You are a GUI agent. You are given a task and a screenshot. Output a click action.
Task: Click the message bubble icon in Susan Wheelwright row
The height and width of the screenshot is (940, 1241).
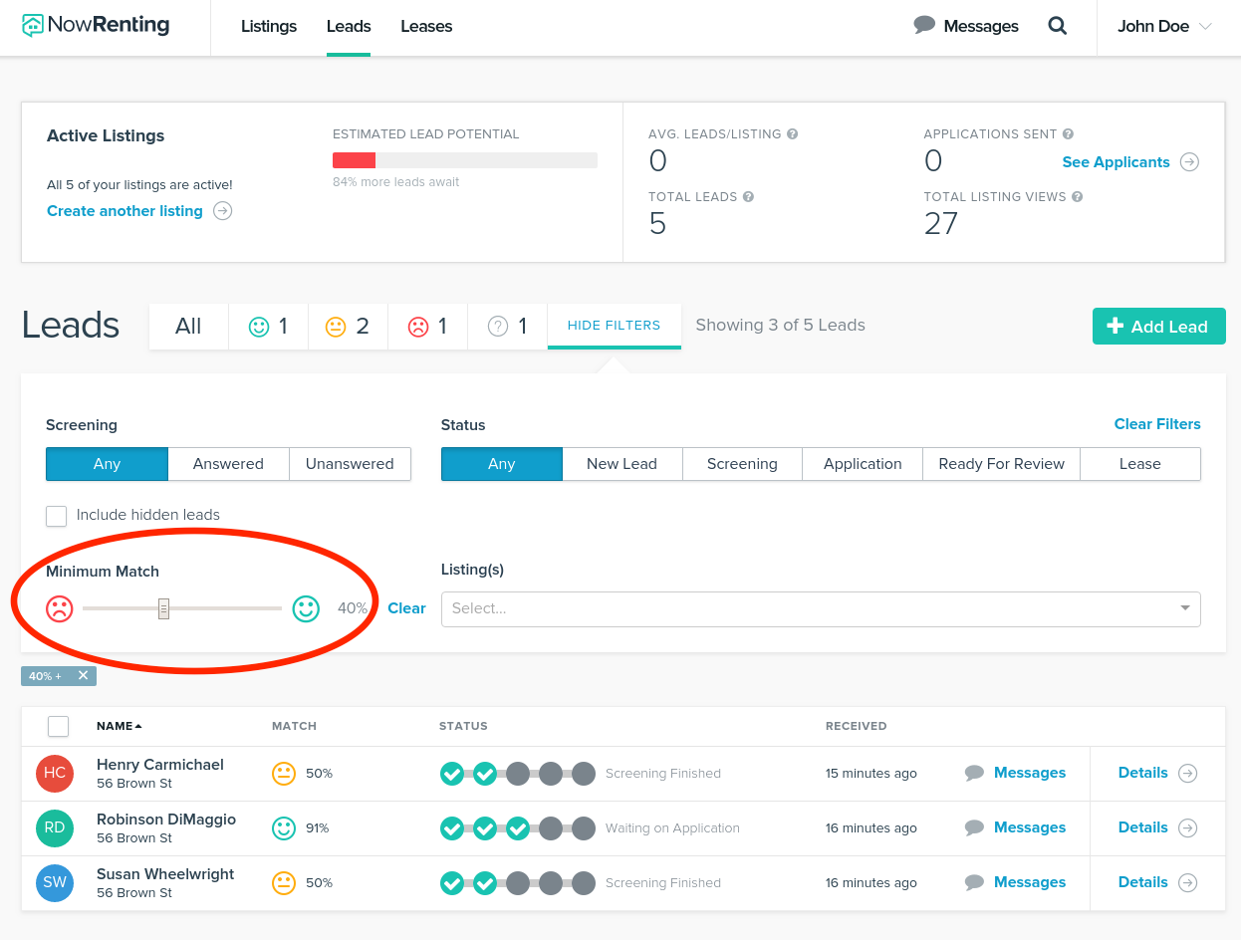click(x=975, y=882)
